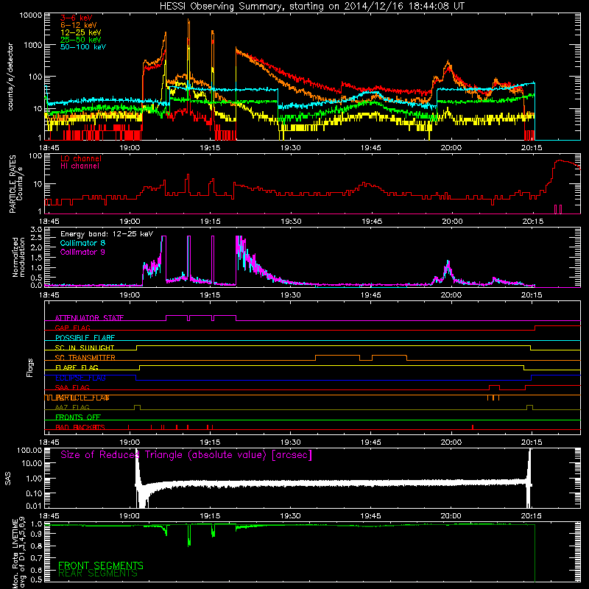Select the "0.8" tick on the livetime axis

(36, 546)
